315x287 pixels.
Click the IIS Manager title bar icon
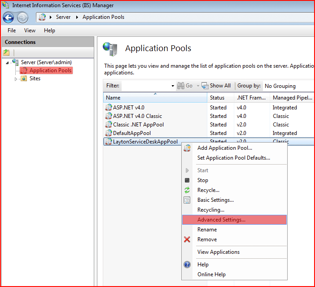click(6, 4)
